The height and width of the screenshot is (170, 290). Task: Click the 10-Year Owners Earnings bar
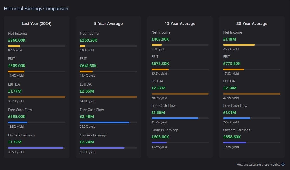pyautogui.click(x=180, y=143)
